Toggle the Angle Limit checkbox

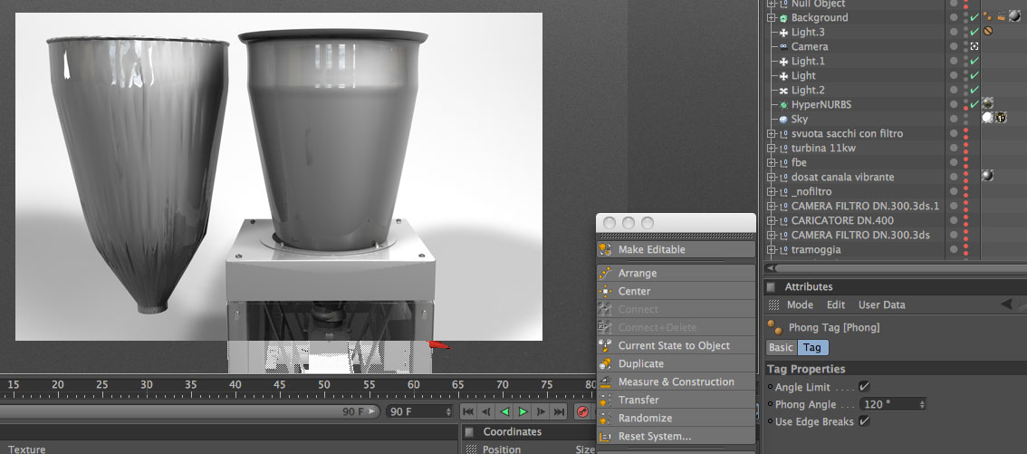[864, 387]
